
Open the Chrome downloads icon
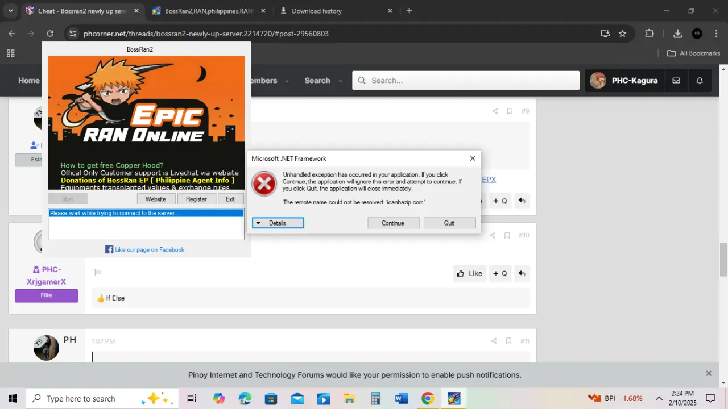click(677, 34)
